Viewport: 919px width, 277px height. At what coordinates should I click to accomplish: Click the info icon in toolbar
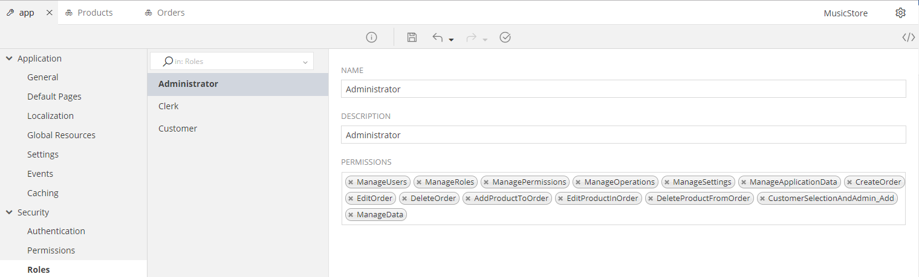(x=372, y=37)
